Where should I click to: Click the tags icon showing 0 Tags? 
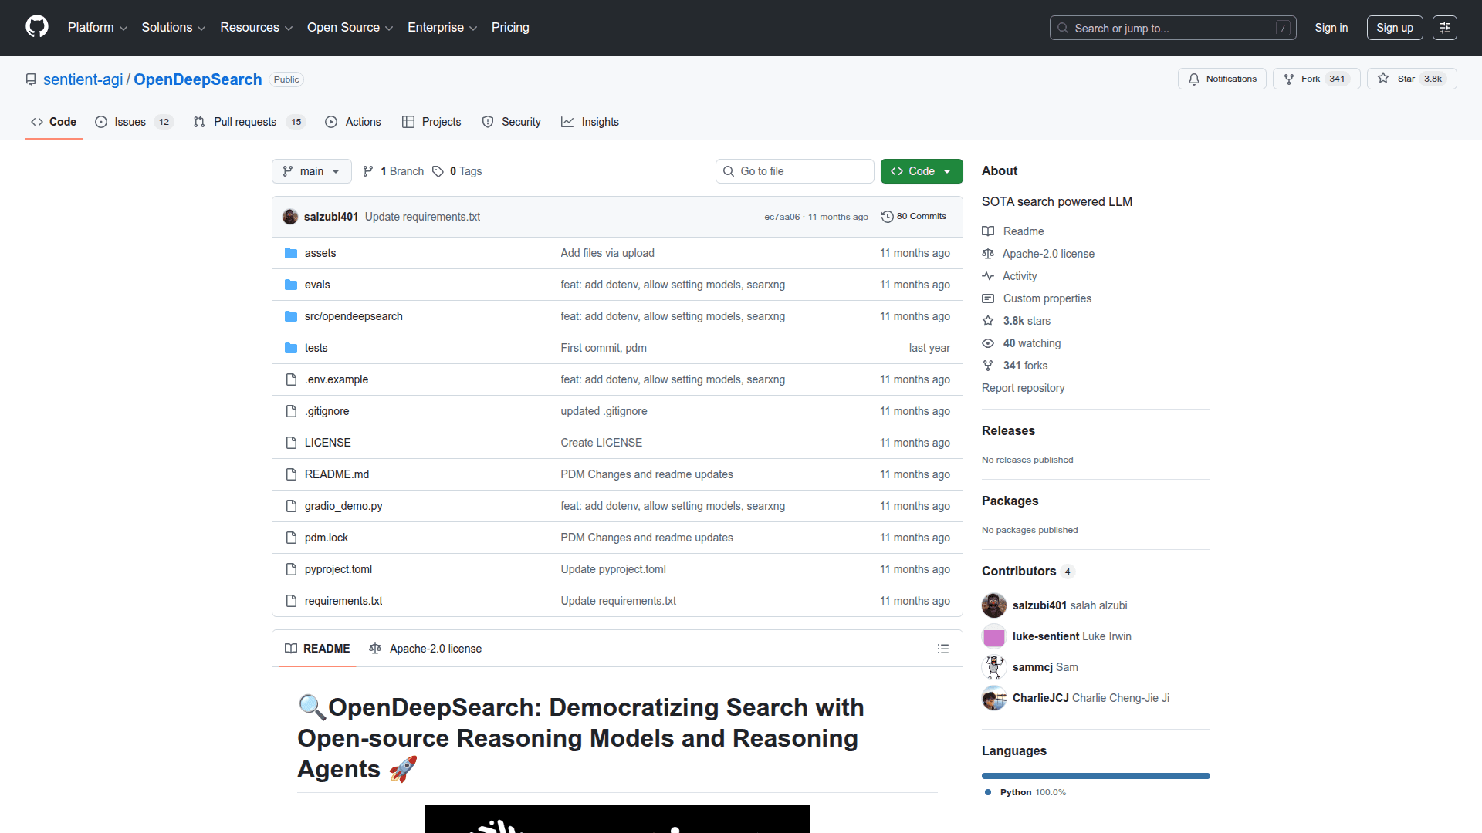pyautogui.click(x=438, y=171)
